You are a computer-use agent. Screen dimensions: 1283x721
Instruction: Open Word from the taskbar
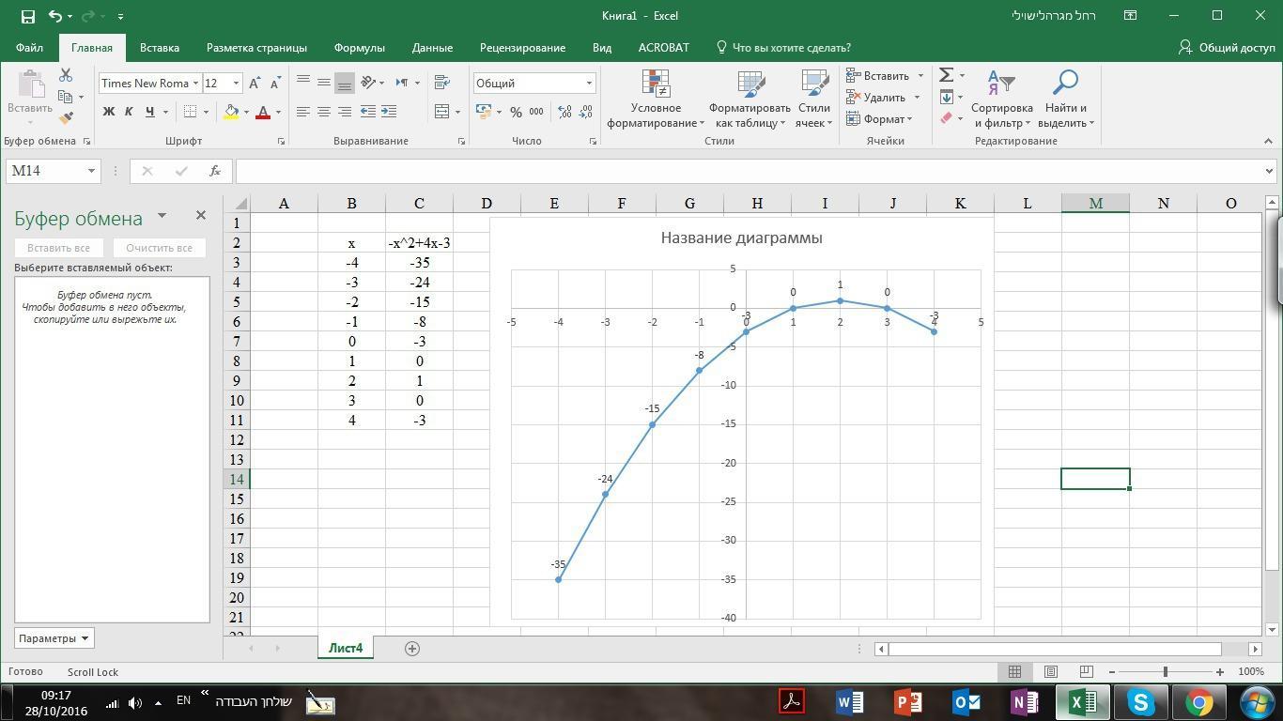pos(849,702)
